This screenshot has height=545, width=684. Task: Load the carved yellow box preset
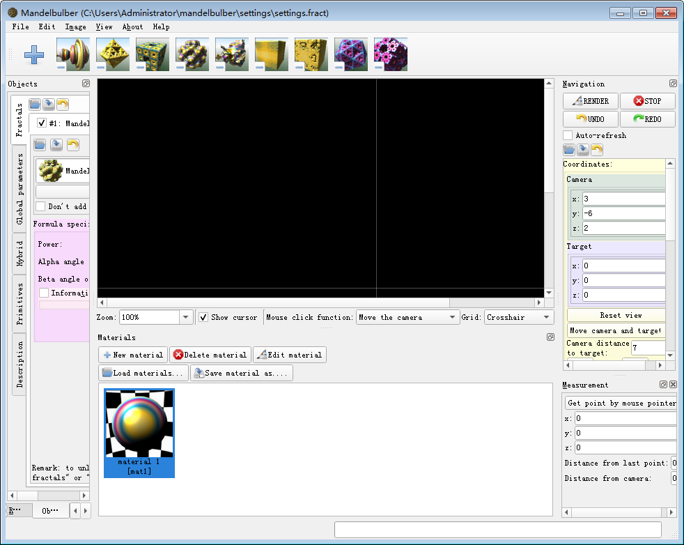pos(311,54)
